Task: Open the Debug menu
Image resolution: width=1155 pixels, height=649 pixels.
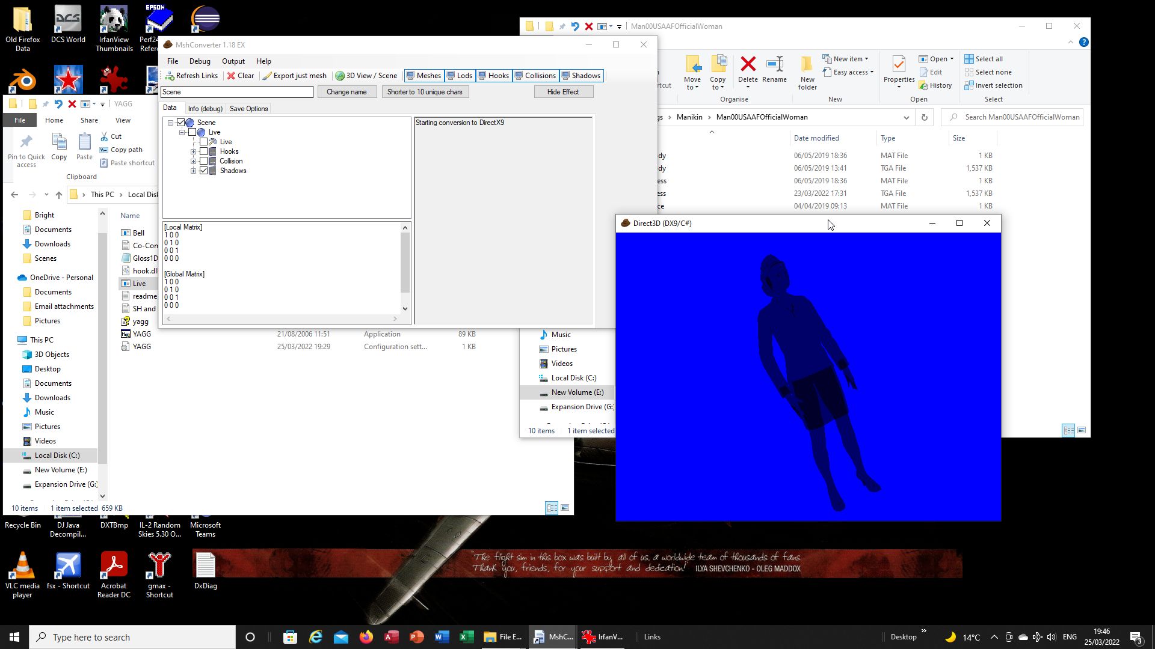Action: tap(200, 61)
